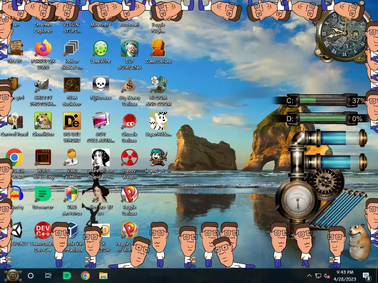
Task: Open File Explorer from the taskbar
Action: coord(103,276)
